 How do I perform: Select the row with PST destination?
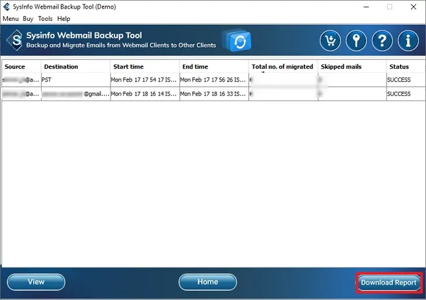click(x=213, y=80)
